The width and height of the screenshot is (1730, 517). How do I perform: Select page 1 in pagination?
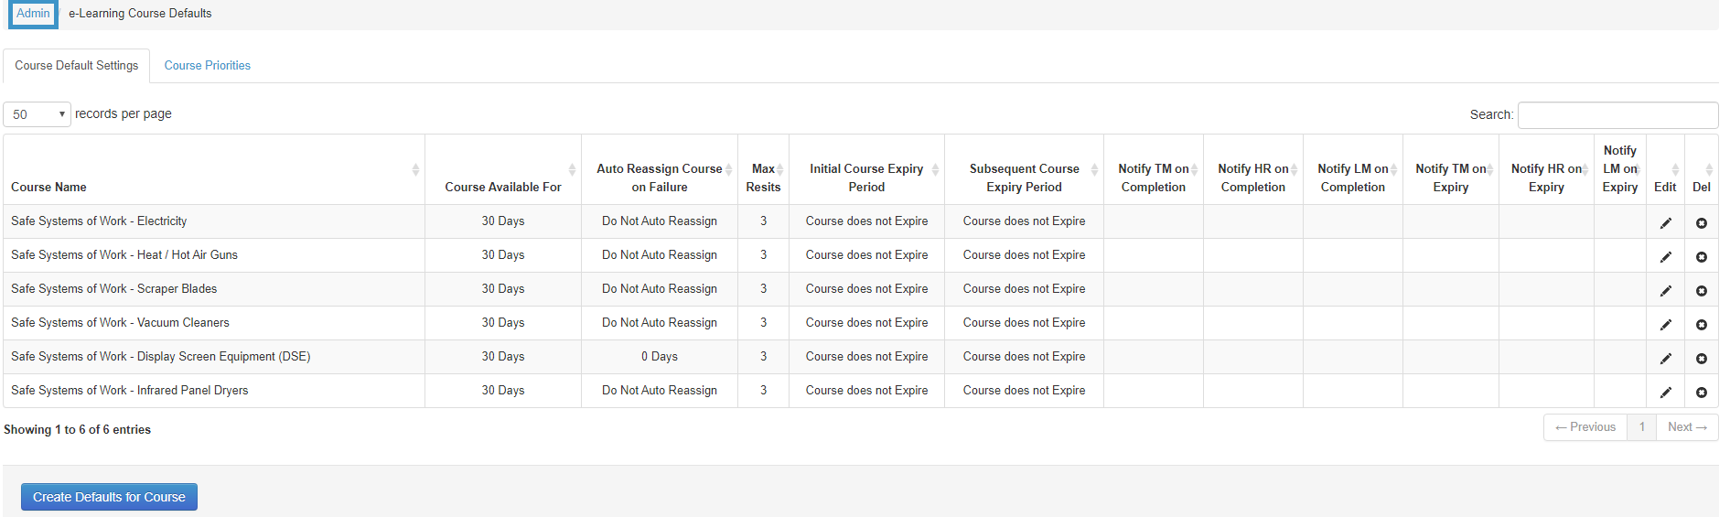click(1642, 427)
